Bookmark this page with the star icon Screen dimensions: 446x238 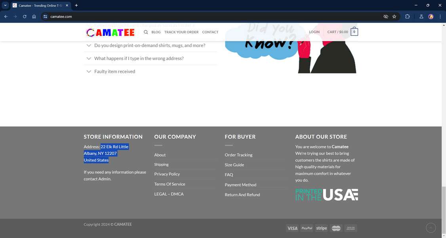point(394,17)
